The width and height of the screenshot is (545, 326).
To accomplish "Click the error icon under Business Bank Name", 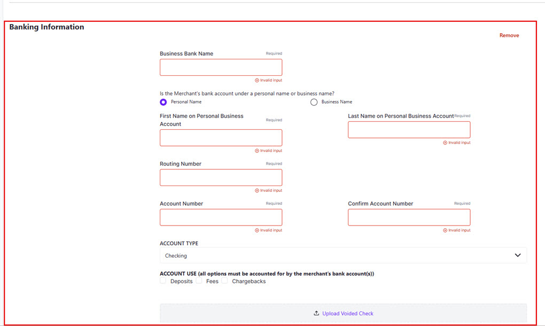I will click(x=257, y=80).
